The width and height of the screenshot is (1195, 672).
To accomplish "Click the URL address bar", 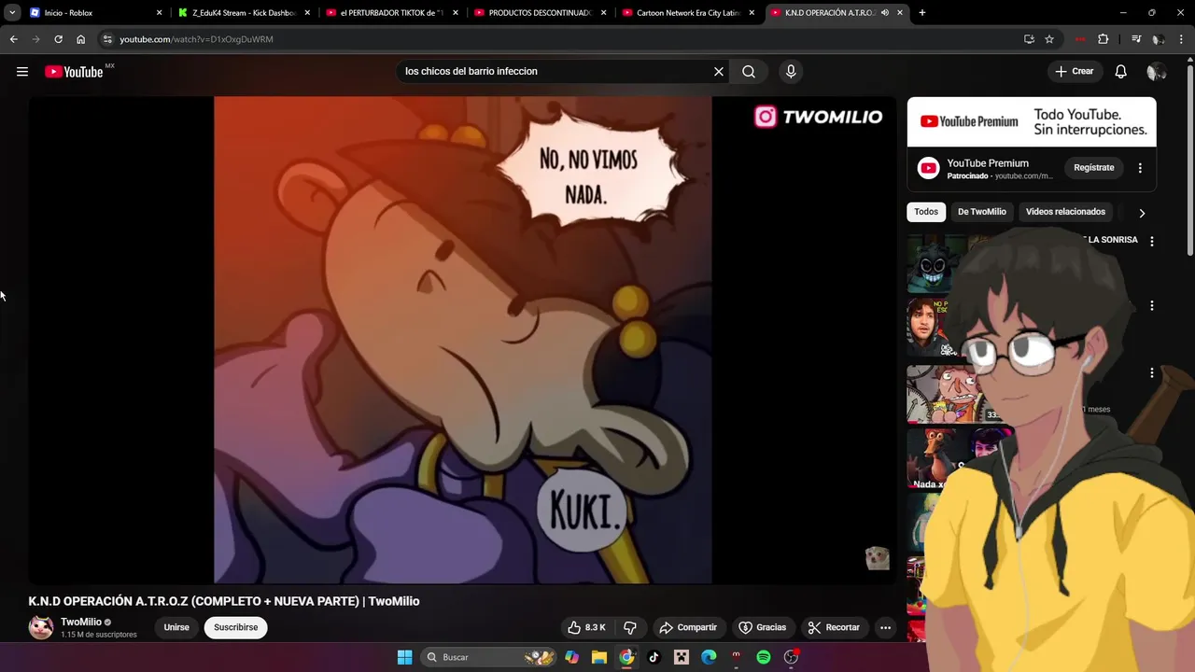I will click(560, 39).
